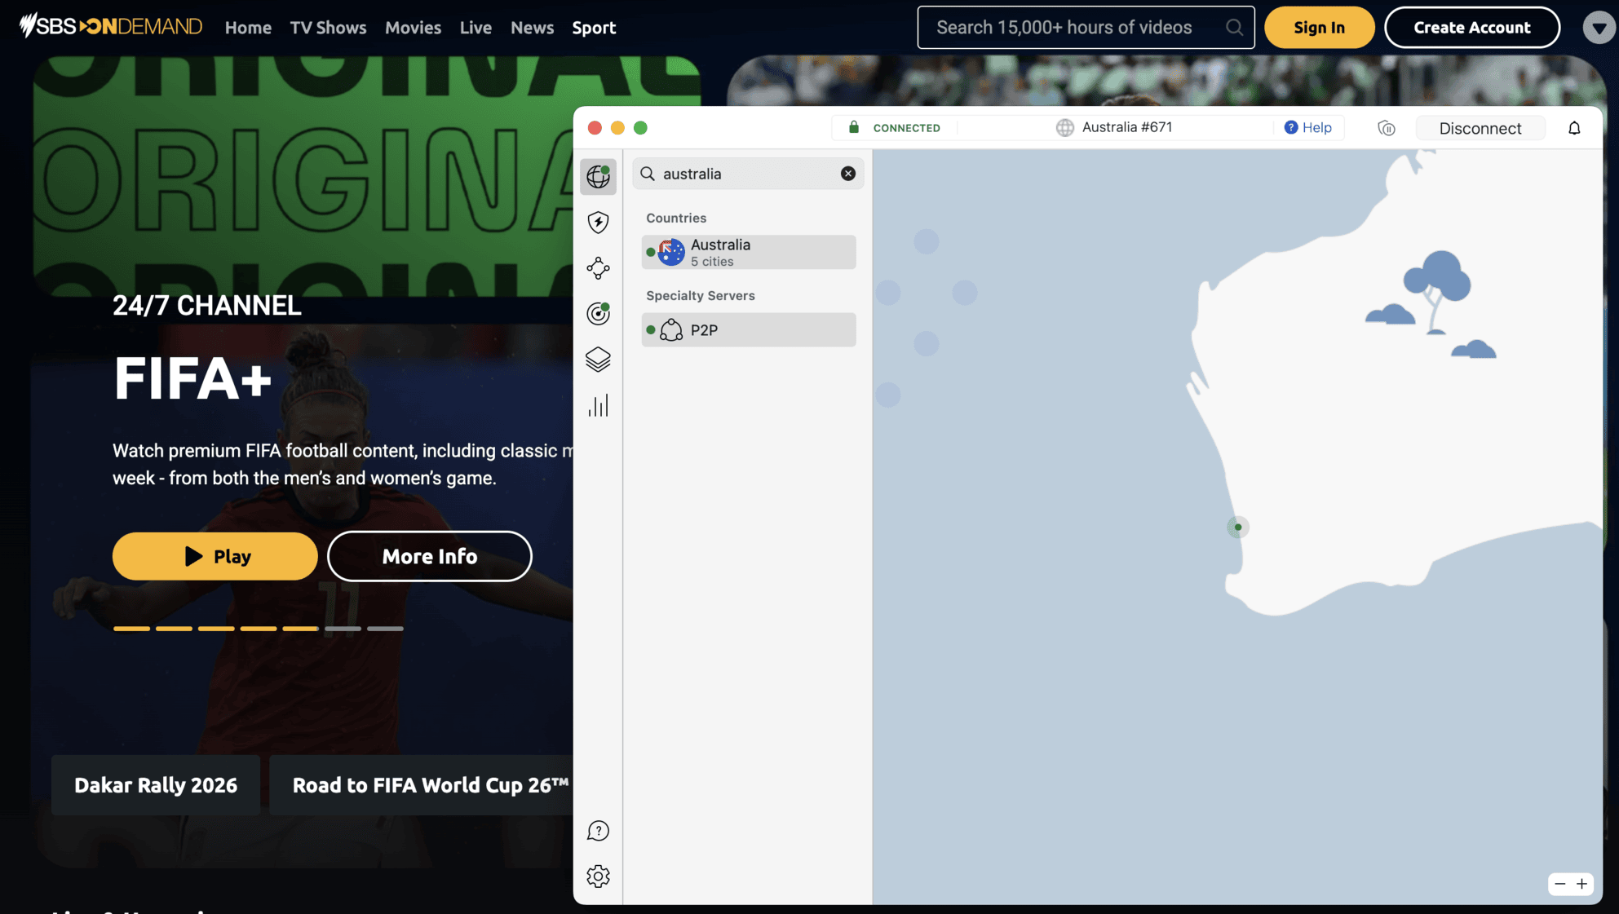Zoom out the VPN map
1619x914 pixels.
click(1559, 884)
